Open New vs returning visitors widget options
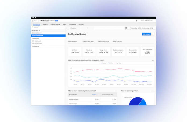187x122 pixels. coord(153,91)
